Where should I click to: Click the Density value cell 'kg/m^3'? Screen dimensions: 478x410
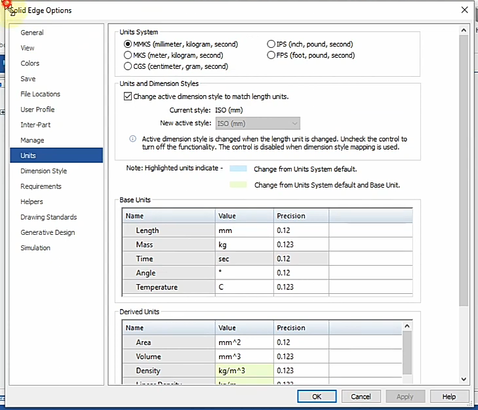coord(244,371)
